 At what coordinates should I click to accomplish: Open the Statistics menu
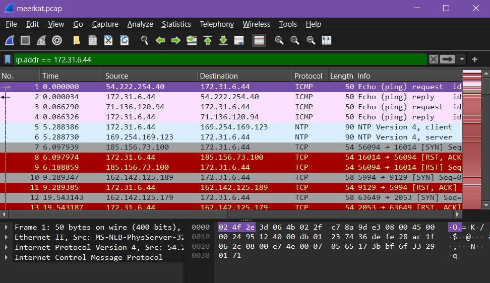coord(176,24)
